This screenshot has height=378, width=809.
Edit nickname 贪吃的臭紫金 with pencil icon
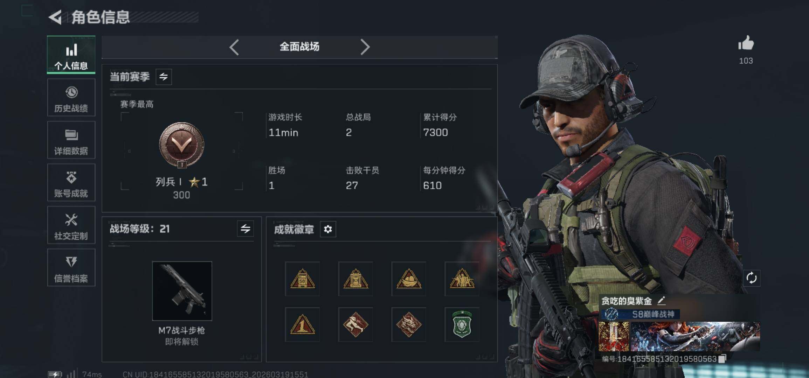(x=661, y=301)
